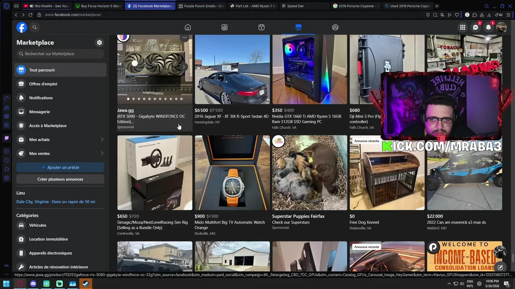This screenshot has height=289, width=515.
Task: Open Opera GX sidebar history clock icon
Action: 6,160
